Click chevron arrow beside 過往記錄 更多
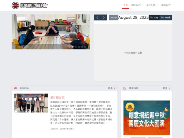 tap(114, 88)
